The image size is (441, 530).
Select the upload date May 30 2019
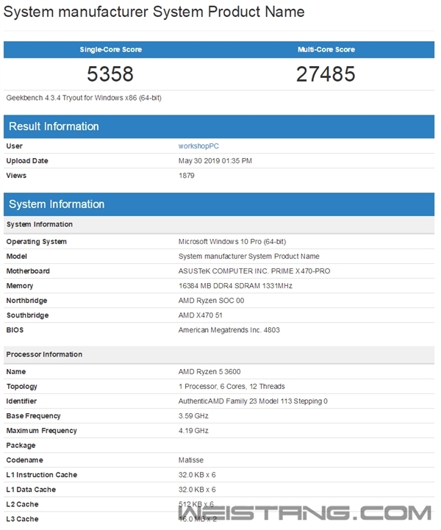(215, 161)
